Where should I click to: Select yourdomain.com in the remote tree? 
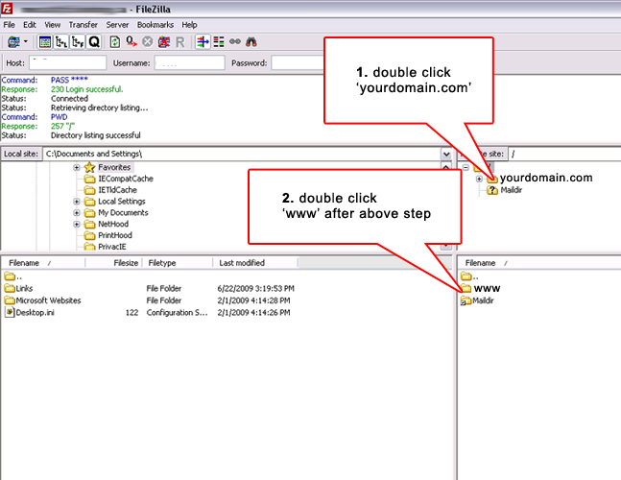click(546, 178)
